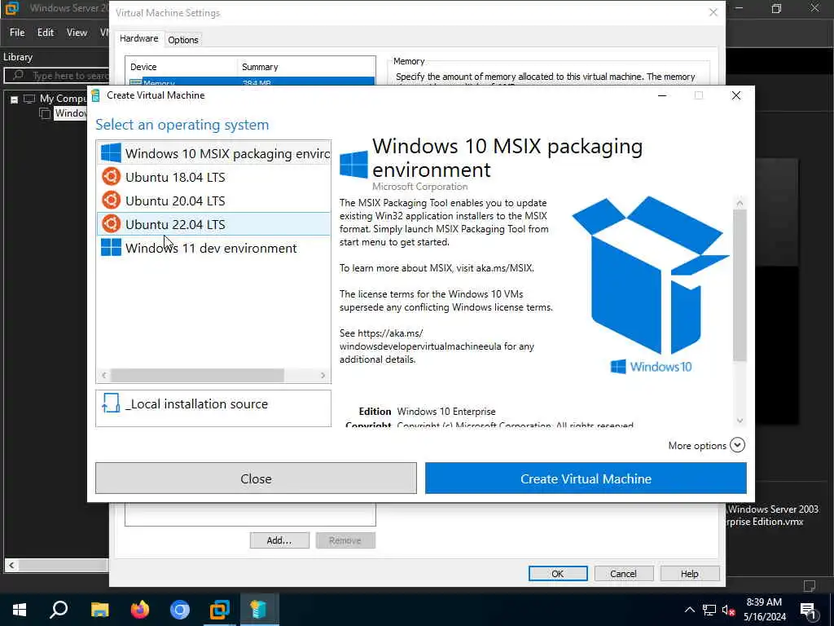The height and width of the screenshot is (626, 834).
Task: Launch Firefox from taskbar
Action: point(140,610)
